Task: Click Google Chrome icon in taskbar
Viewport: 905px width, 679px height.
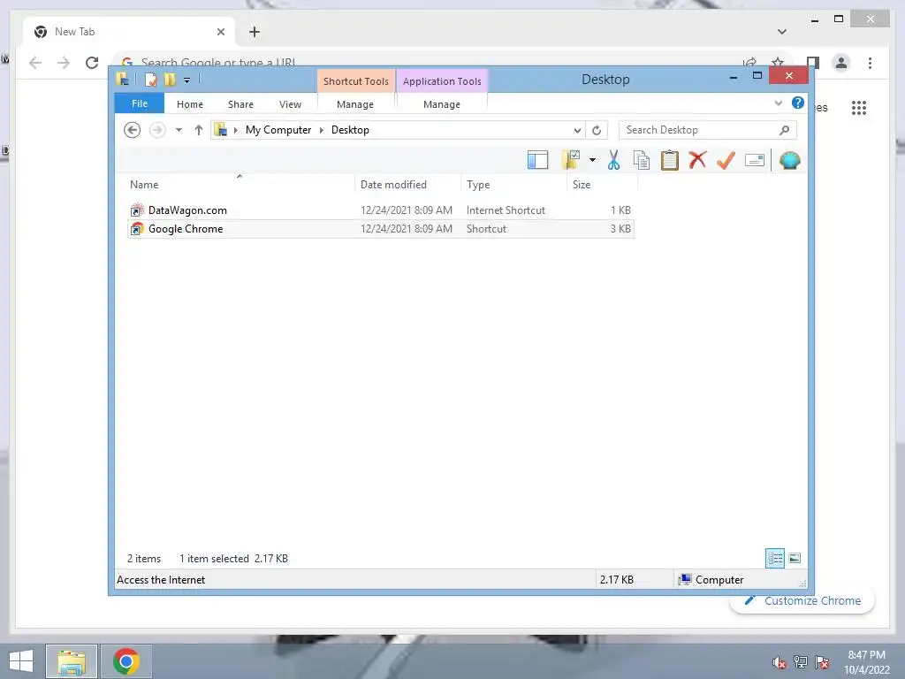Action: 126,661
